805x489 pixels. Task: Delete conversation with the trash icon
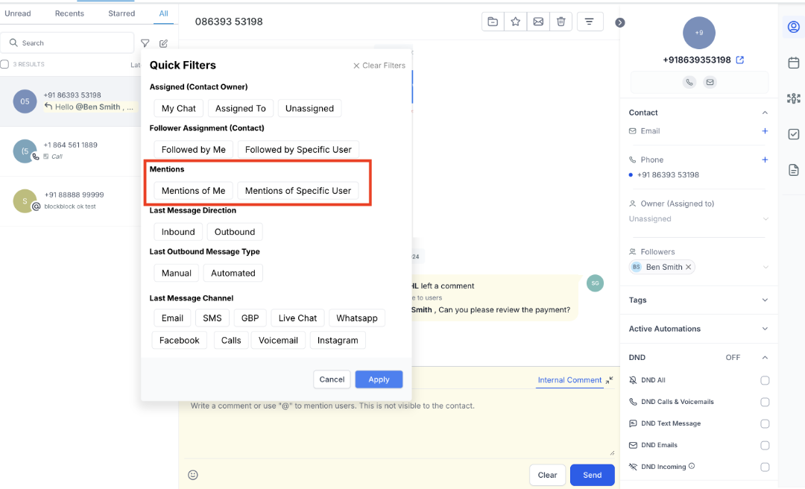pyautogui.click(x=561, y=22)
